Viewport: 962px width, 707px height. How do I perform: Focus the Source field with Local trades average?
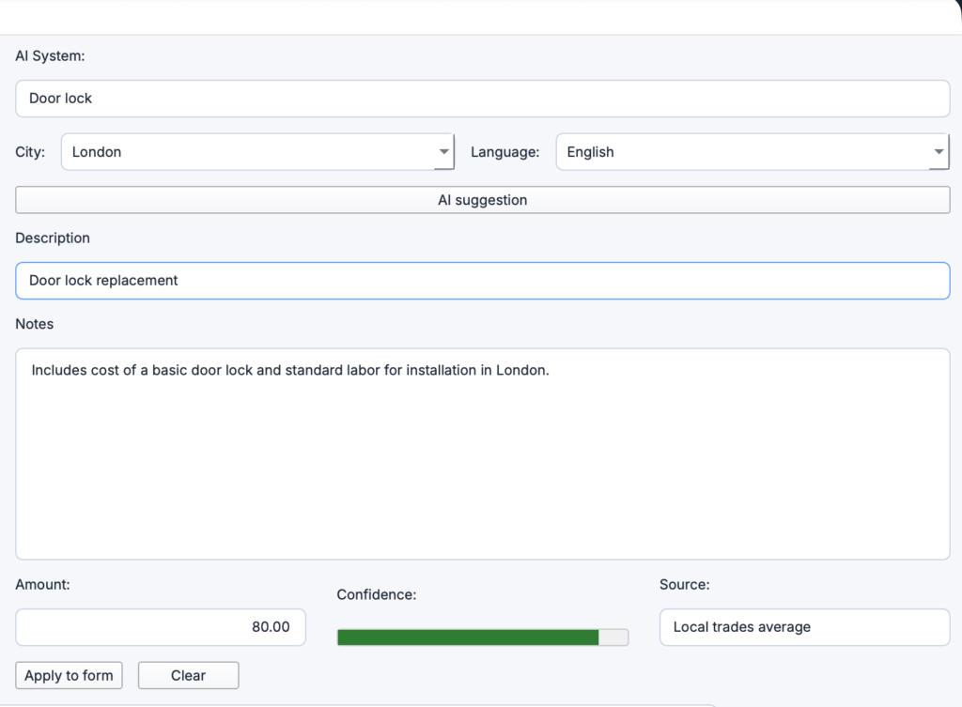pyautogui.click(x=804, y=627)
